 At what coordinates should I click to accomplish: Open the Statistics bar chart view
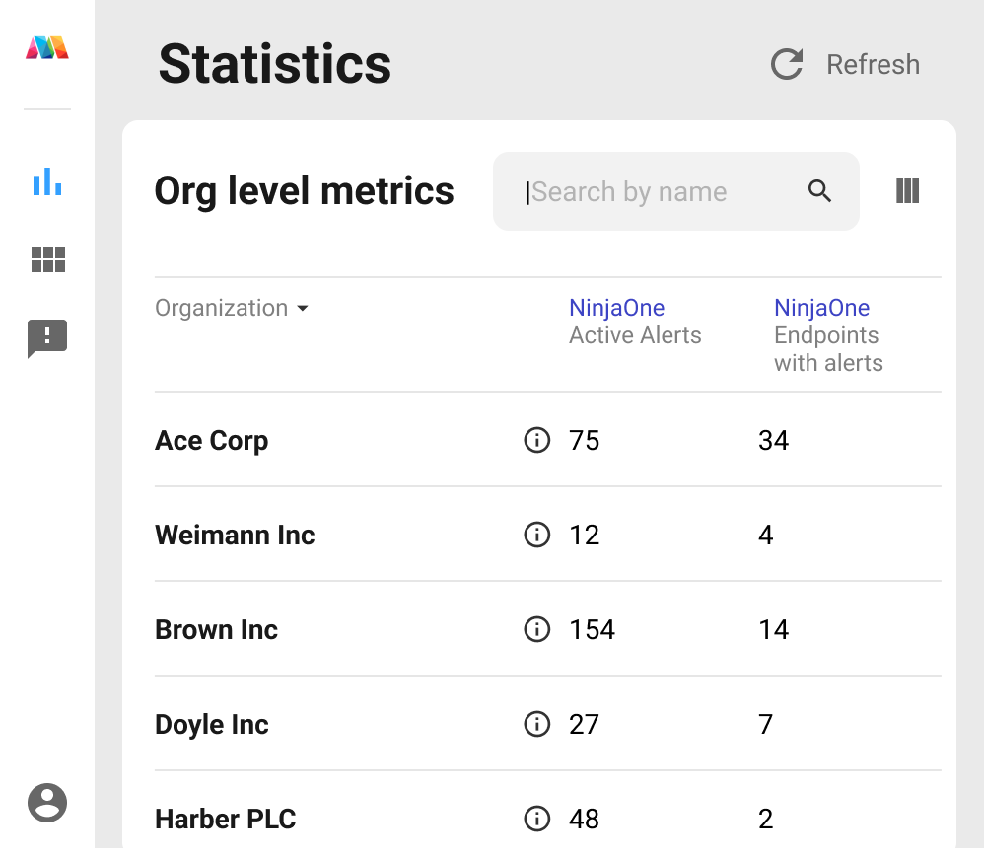pos(47,181)
